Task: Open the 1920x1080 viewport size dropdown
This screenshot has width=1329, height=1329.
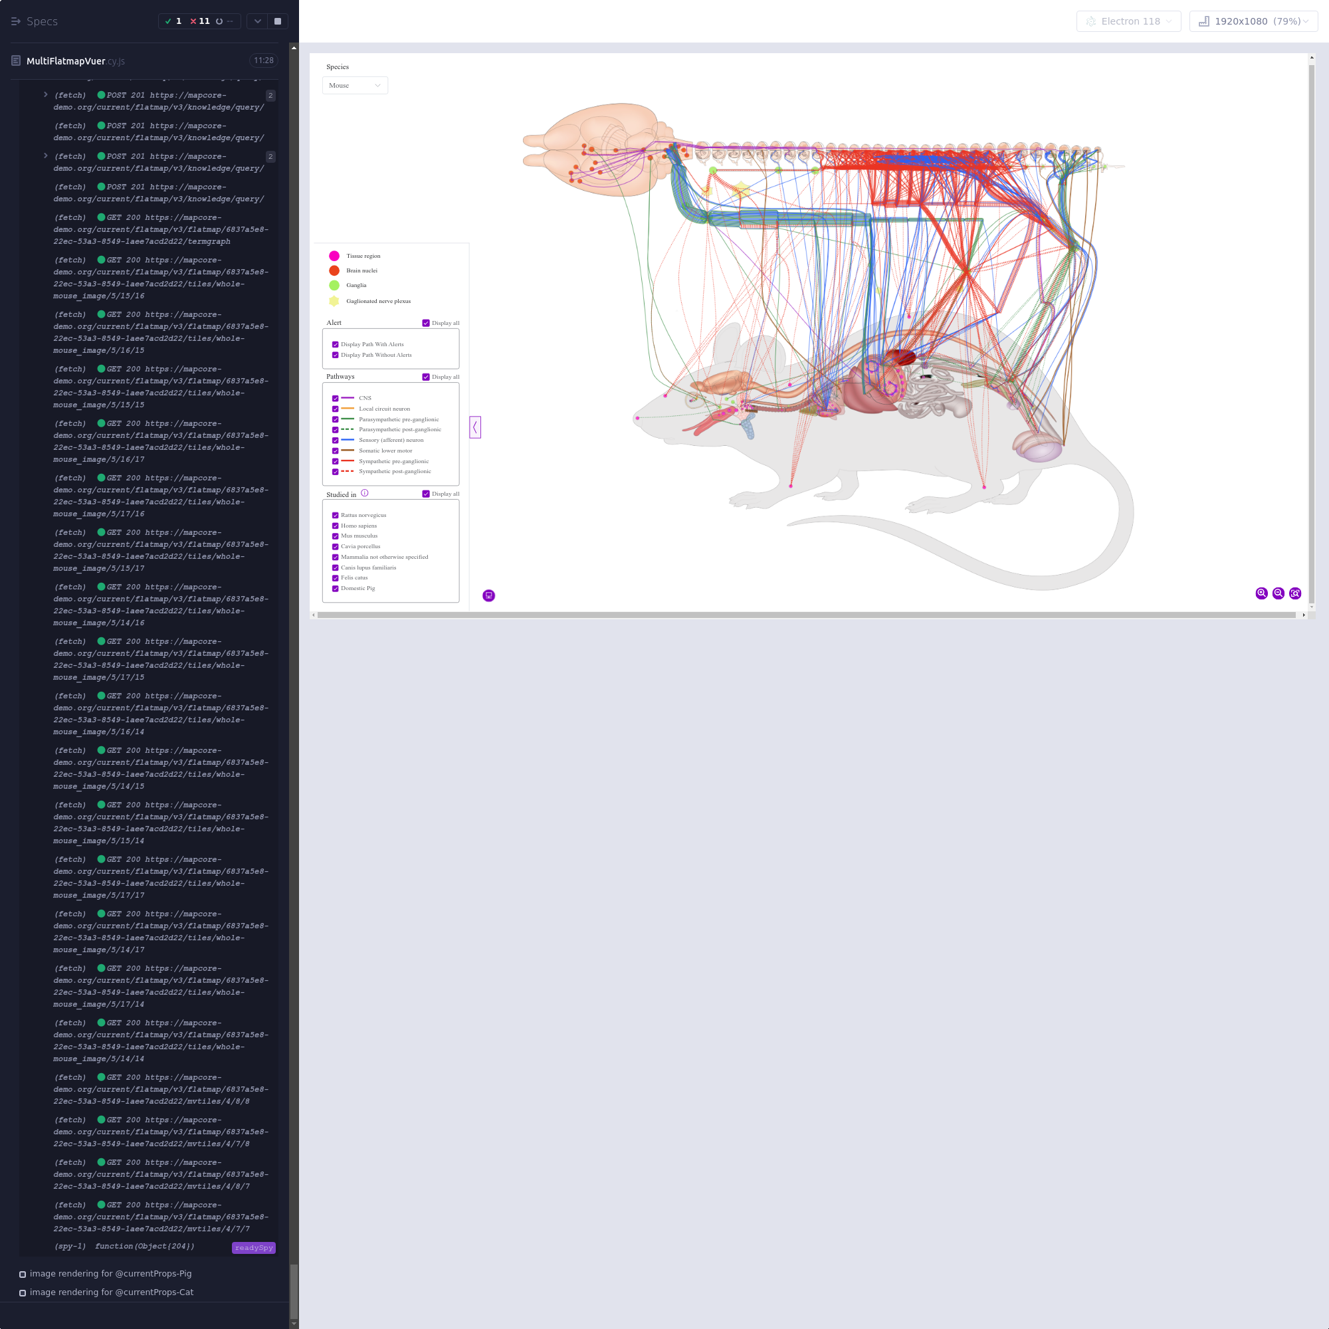Action: [1253, 21]
